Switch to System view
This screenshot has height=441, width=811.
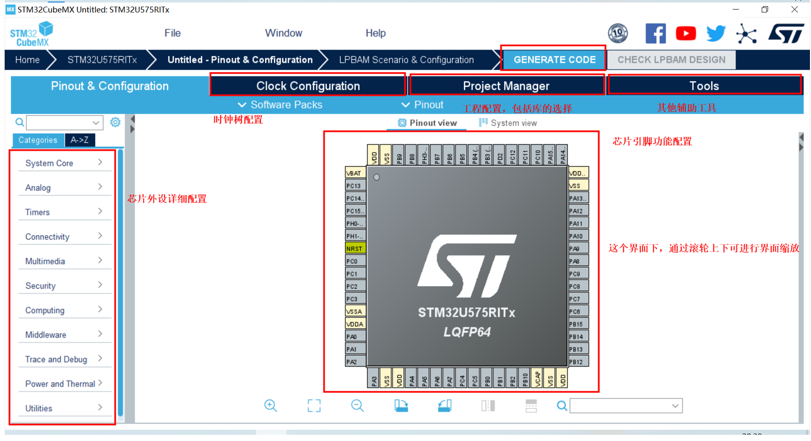click(x=508, y=123)
